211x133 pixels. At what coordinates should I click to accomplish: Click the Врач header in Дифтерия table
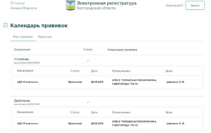point(169,112)
